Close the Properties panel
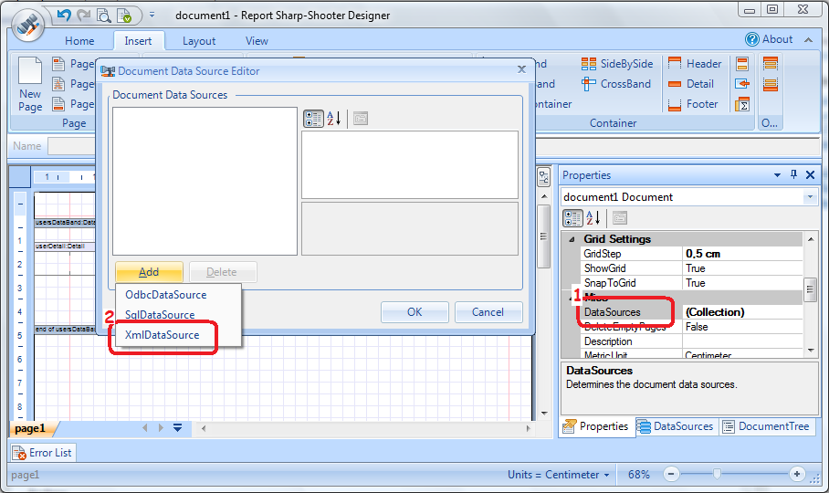This screenshot has width=829, height=493. (810, 175)
